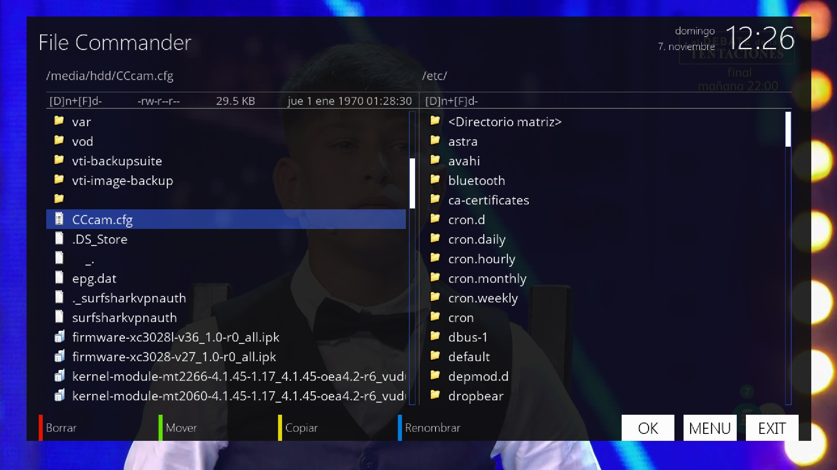Open the cron.daily folder
The height and width of the screenshot is (470, 837).
476,239
